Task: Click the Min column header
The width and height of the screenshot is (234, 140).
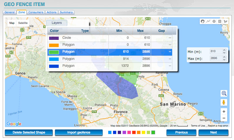Action: [x=119, y=31]
